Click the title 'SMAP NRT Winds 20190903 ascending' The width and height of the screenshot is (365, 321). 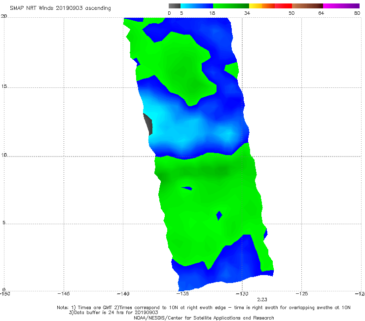coord(60,8)
